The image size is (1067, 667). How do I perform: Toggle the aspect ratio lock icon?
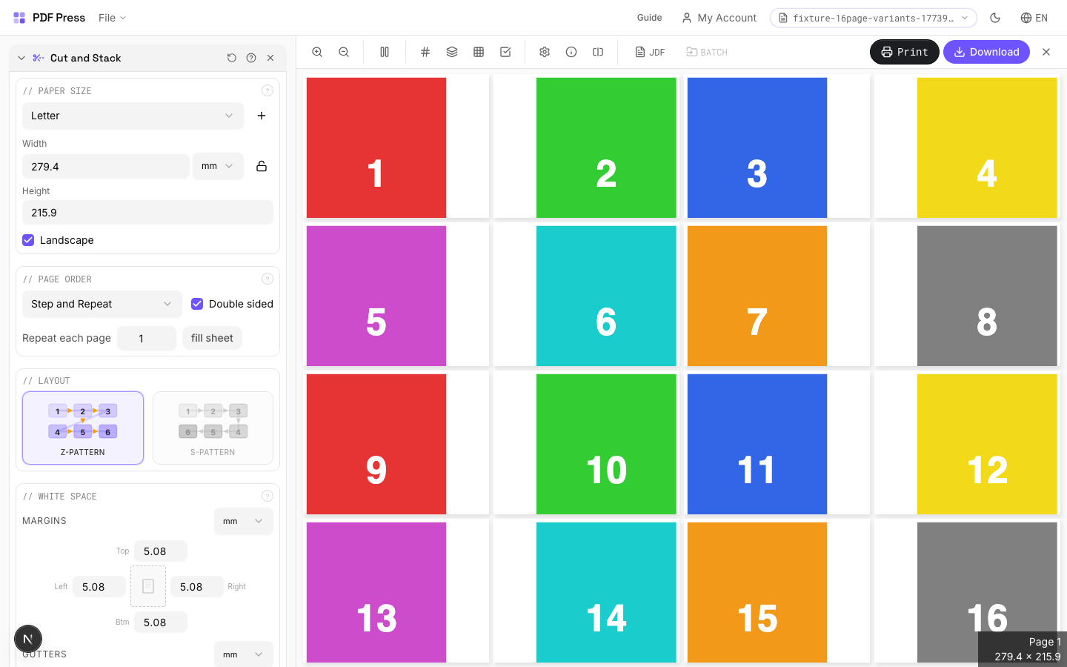(262, 166)
